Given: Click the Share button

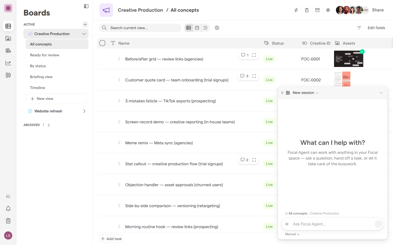Looking at the screenshot, I should [x=378, y=10].
